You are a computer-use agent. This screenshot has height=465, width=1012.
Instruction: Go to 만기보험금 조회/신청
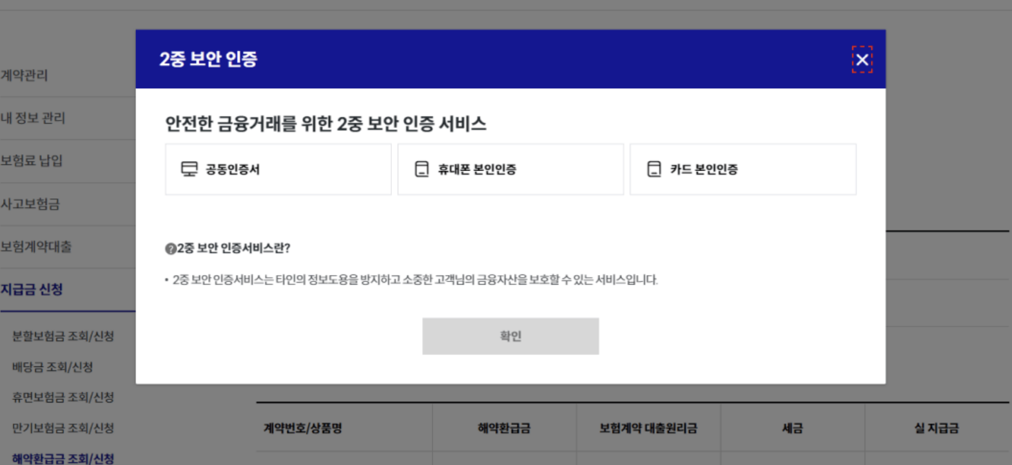63,428
